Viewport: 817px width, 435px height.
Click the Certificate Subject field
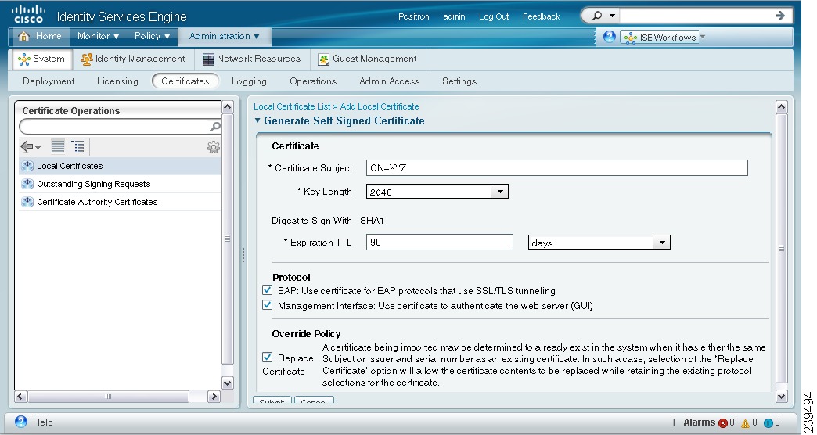tap(556, 167)
